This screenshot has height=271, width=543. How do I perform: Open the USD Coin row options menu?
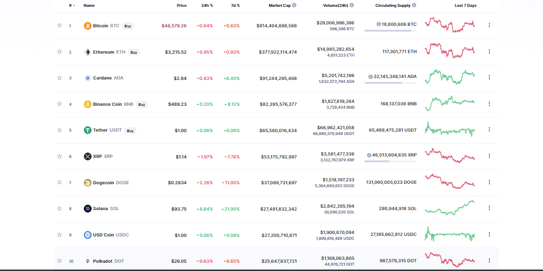[x=489, y=234]
